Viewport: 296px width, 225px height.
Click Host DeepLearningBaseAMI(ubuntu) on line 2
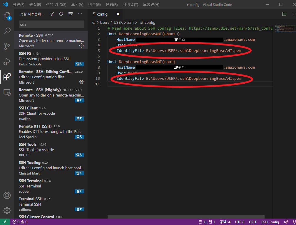144,34
